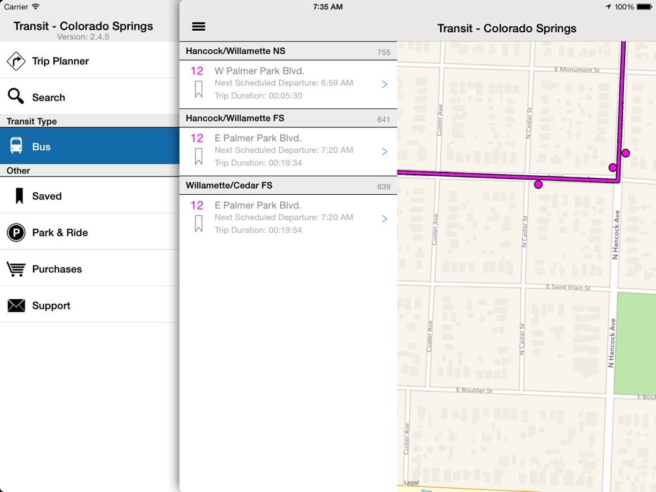Open the hamburger menu icon
Image resolution: width=656 pixels, height=492 pixels.
(198, 27)
